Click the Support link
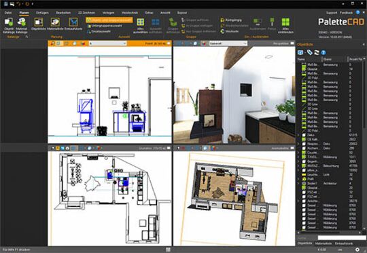 332,13
